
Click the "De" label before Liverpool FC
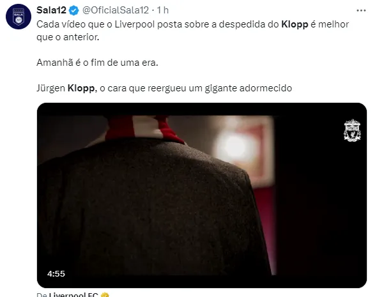pyautogui.click(x=42, y=295)
